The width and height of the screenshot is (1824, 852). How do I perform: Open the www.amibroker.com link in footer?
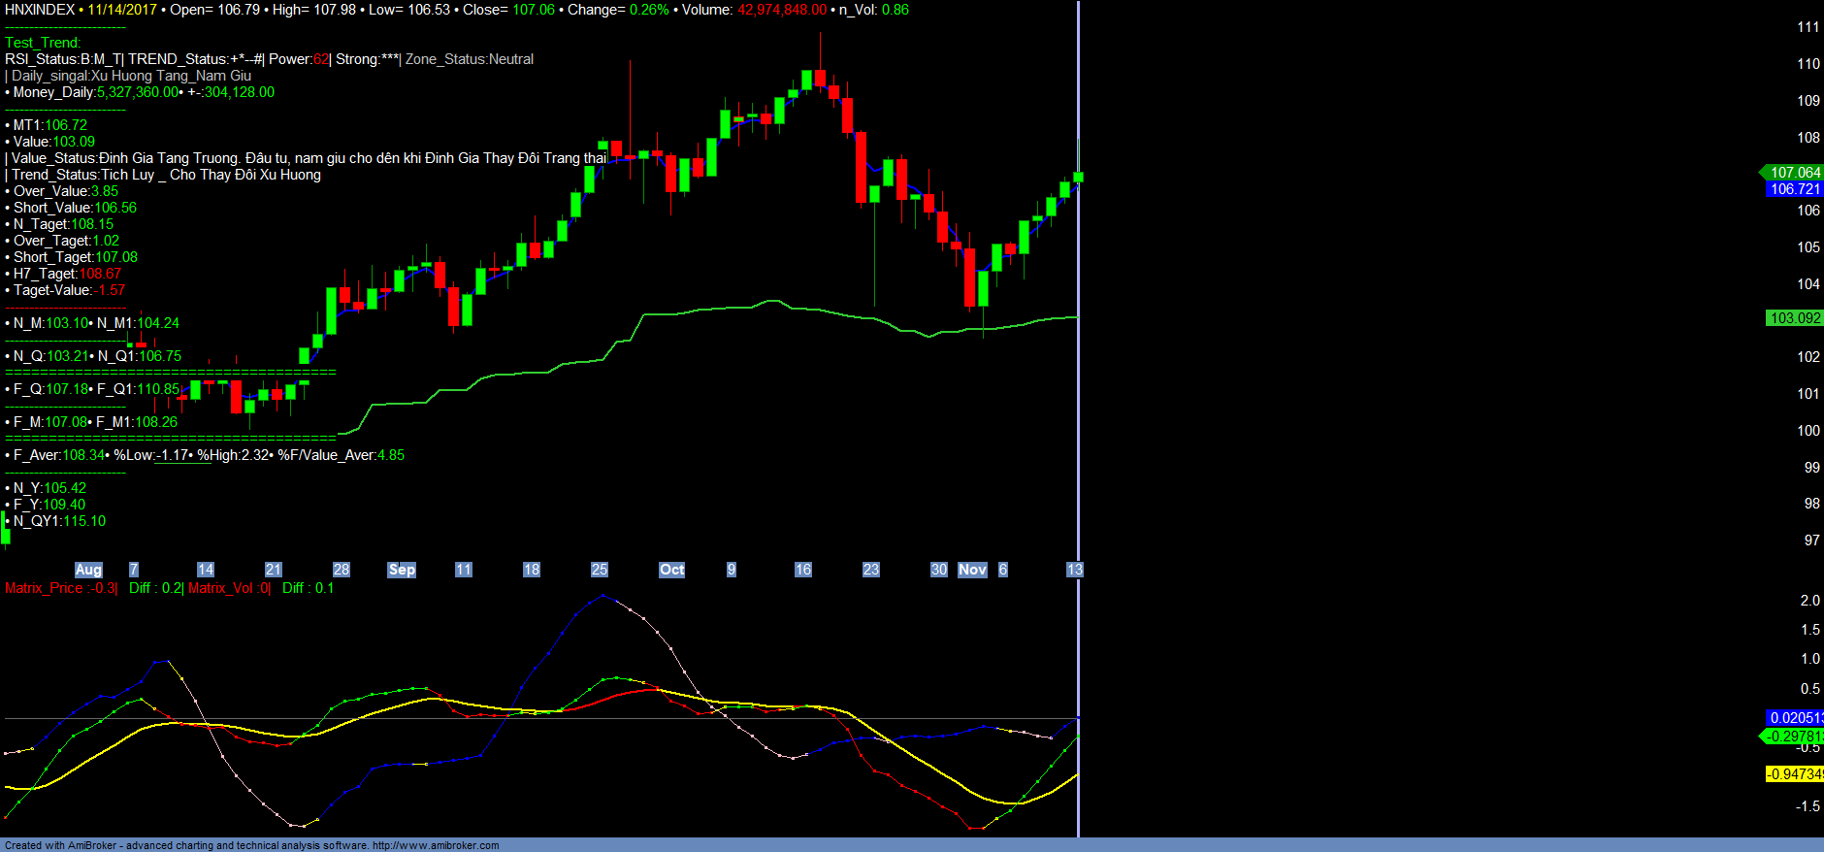pyautogui.click(x=436, y=845)
